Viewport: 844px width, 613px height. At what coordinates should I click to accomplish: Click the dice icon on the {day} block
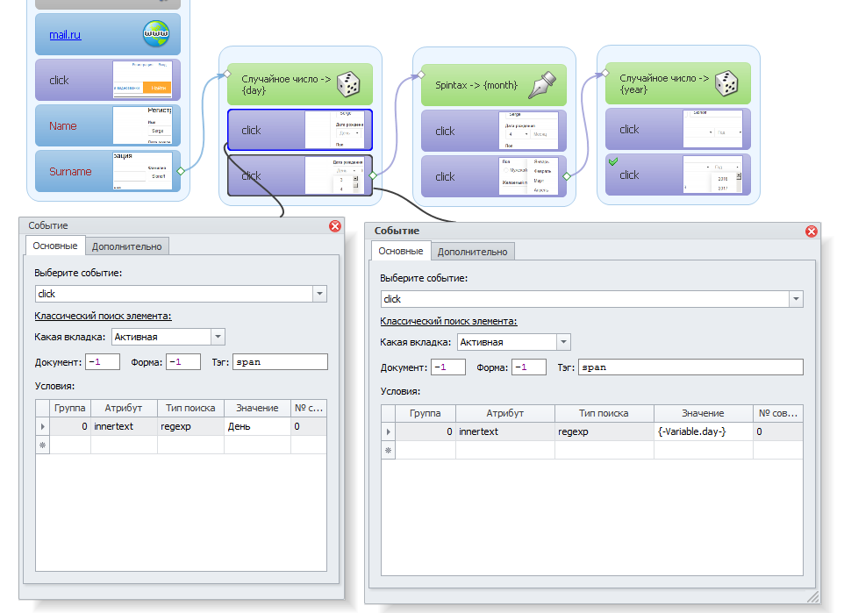click(x=348, y=84)
